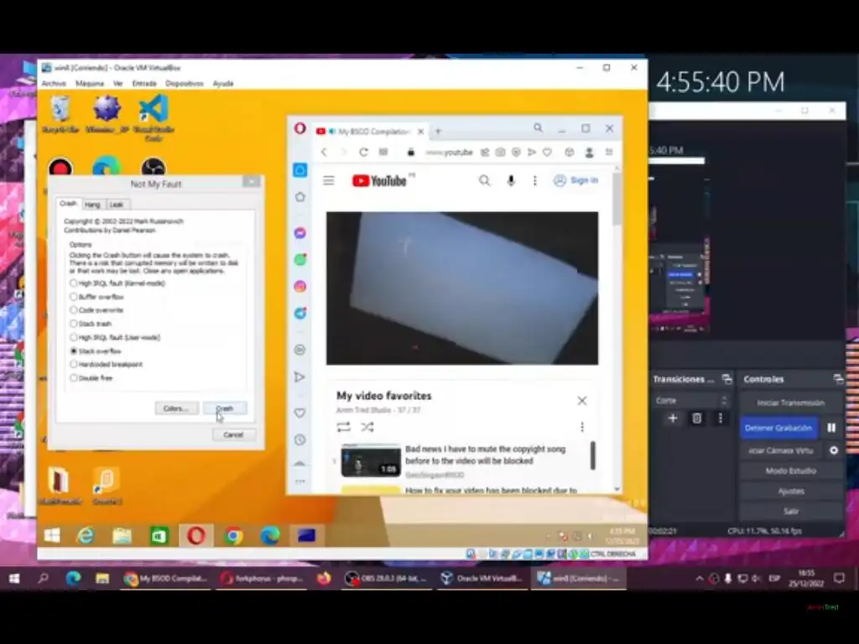Toggle loop playlist in My video favorites
This screenshot has width=859, height=644.
click(343, 427)
